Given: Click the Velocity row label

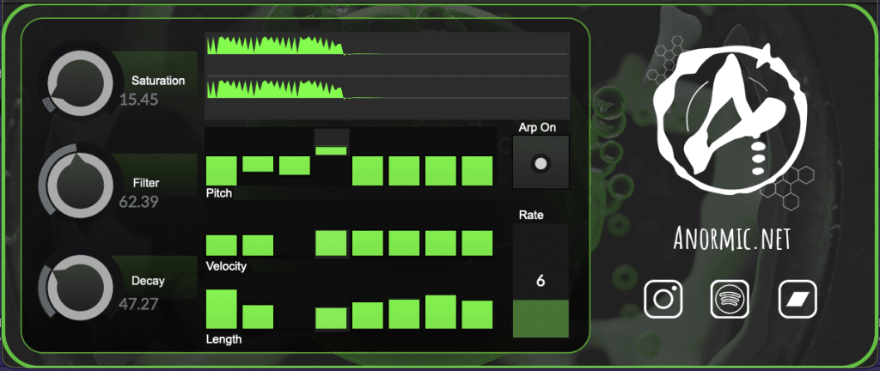Looking at the screenshot, I should (x=226, y=266).
